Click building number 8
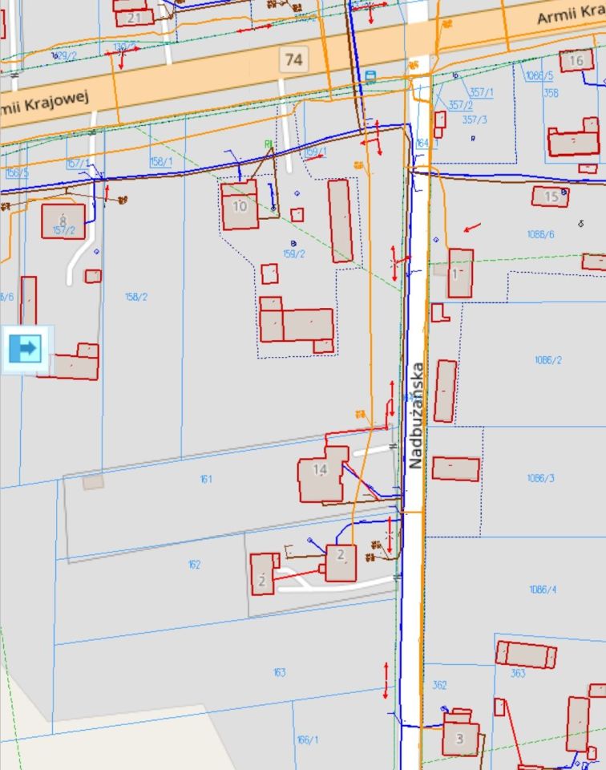 click(63, 220)
